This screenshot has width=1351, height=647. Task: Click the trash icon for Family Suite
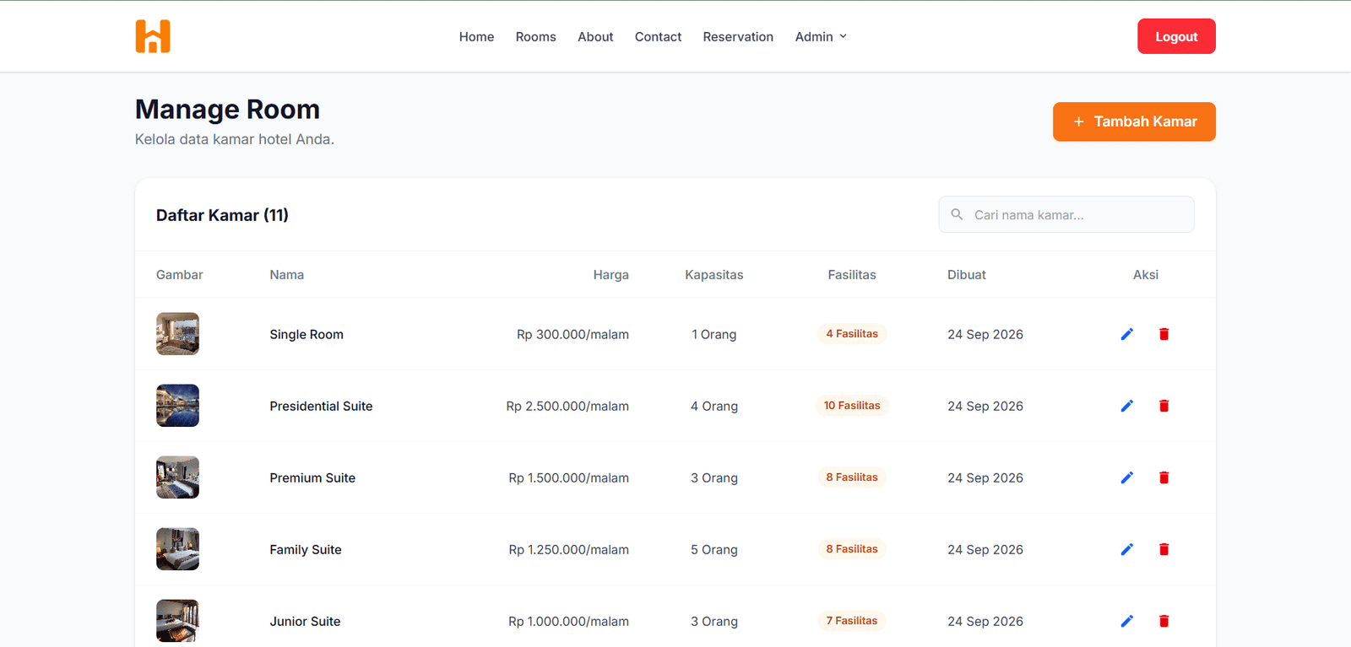pyautogui.click(x=1164, y=549)
